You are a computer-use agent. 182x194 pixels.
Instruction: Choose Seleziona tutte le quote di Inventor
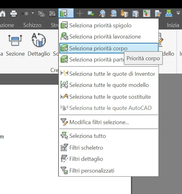click(109, 74)
